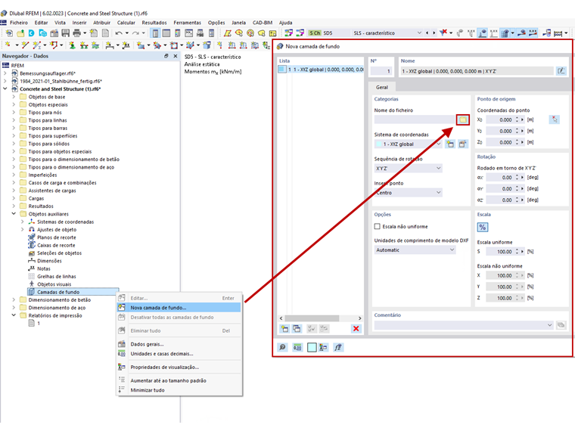Viewport: 575px width, 431px height.
Task: Open the CAD-BIM menu
Action: click(x=263, y=23)
